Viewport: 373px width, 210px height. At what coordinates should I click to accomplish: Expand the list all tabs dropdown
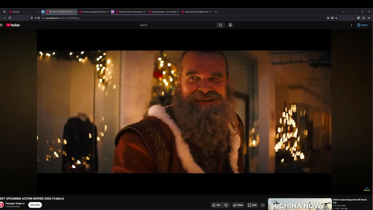[x=343, y=12]
